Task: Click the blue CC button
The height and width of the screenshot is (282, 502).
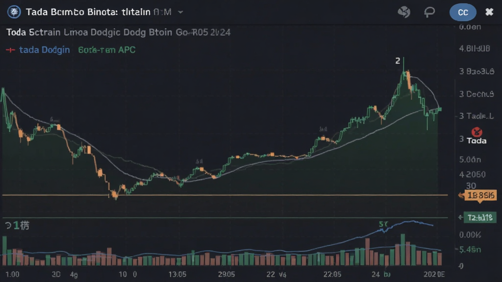Action: click(463, 12)
